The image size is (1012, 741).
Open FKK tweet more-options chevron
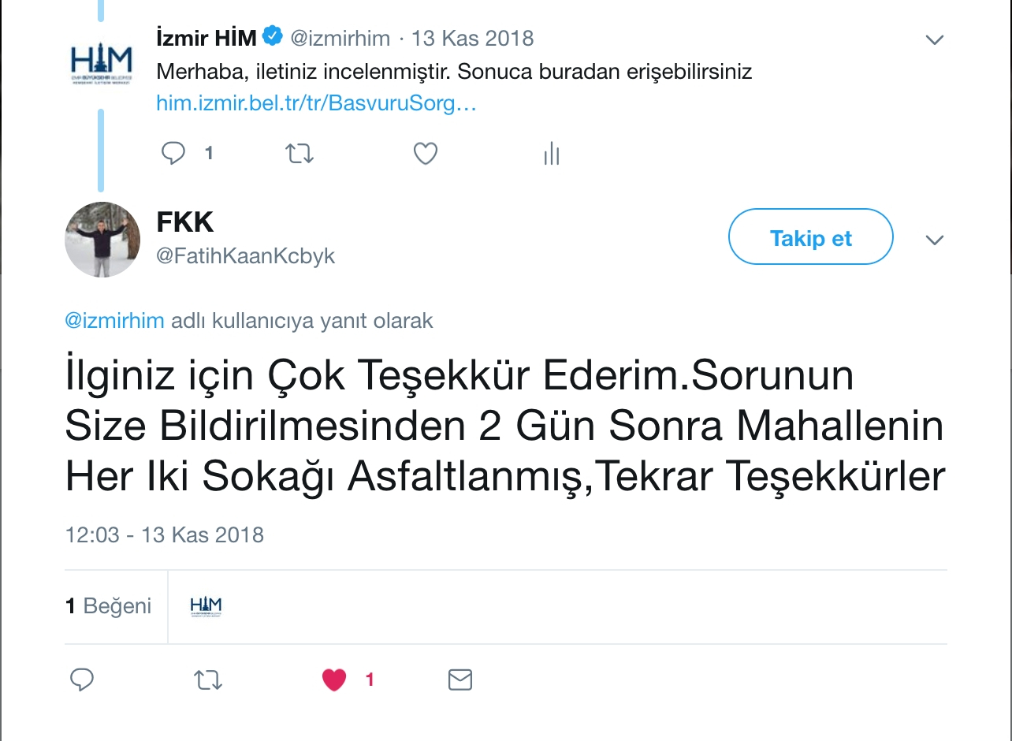coord(935,240)
